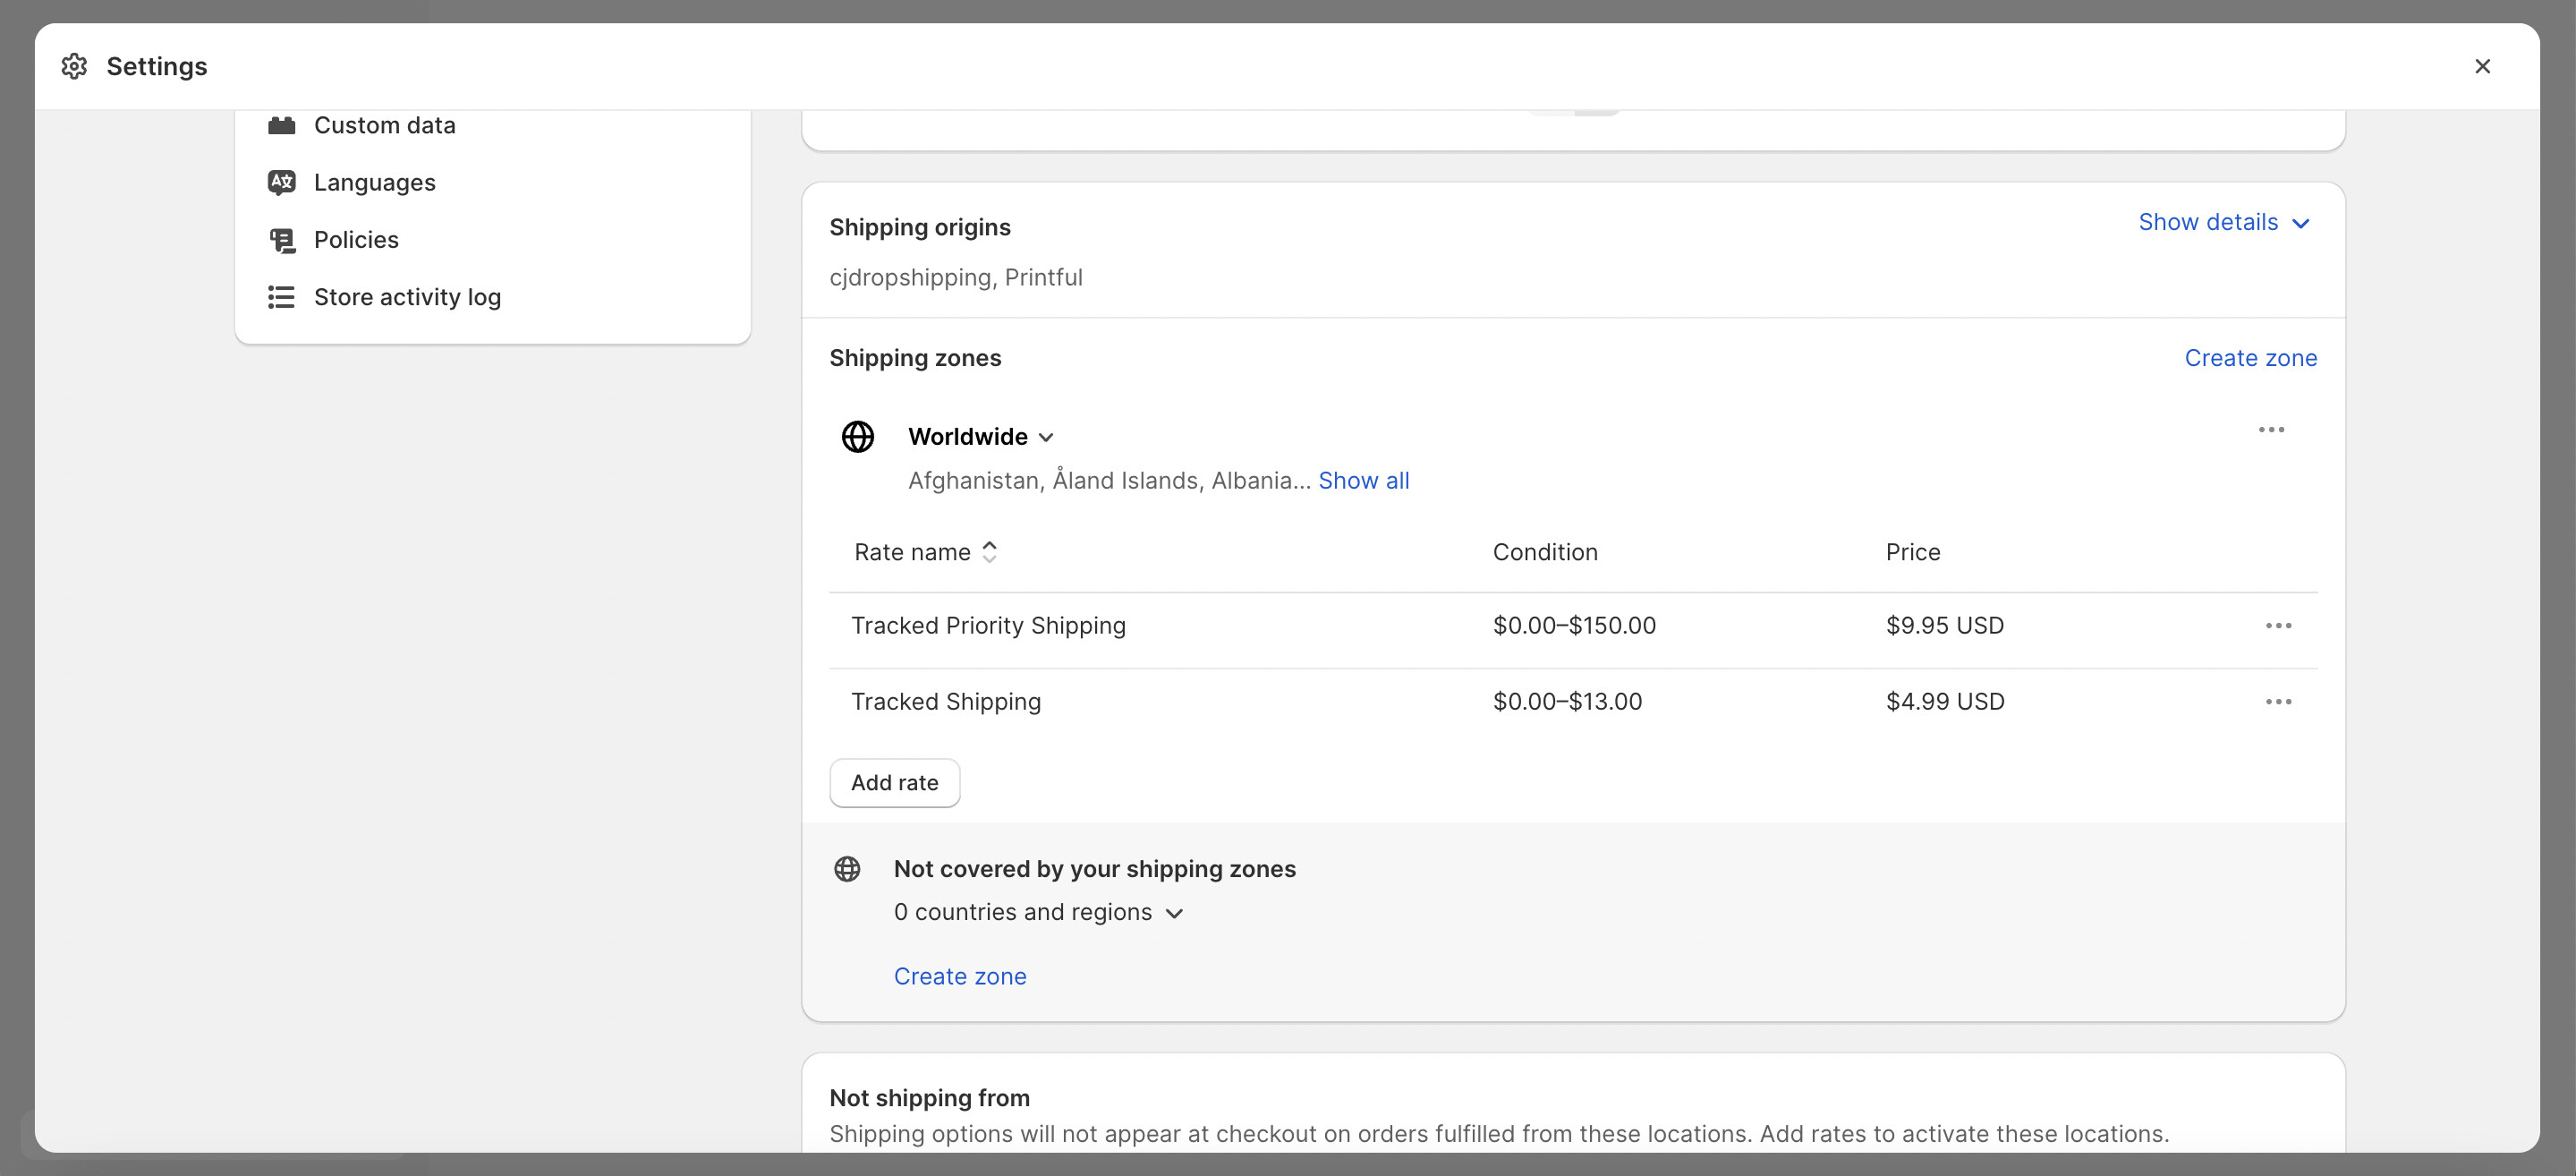This screenshot has height=1176, width=2576.
Task: Select the Tracked Shipping rate row
Action: pos(946,702)
